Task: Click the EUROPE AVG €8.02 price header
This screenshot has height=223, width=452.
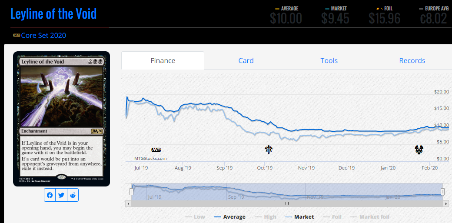Action: [433, 15]
